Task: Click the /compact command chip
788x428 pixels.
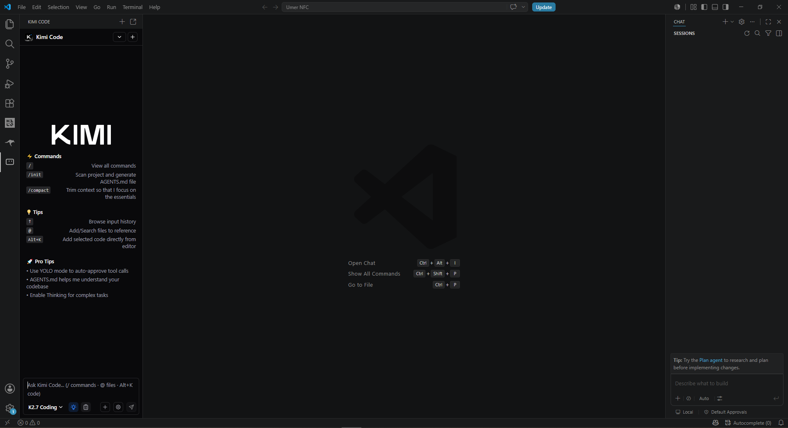Action: [39, 190]
